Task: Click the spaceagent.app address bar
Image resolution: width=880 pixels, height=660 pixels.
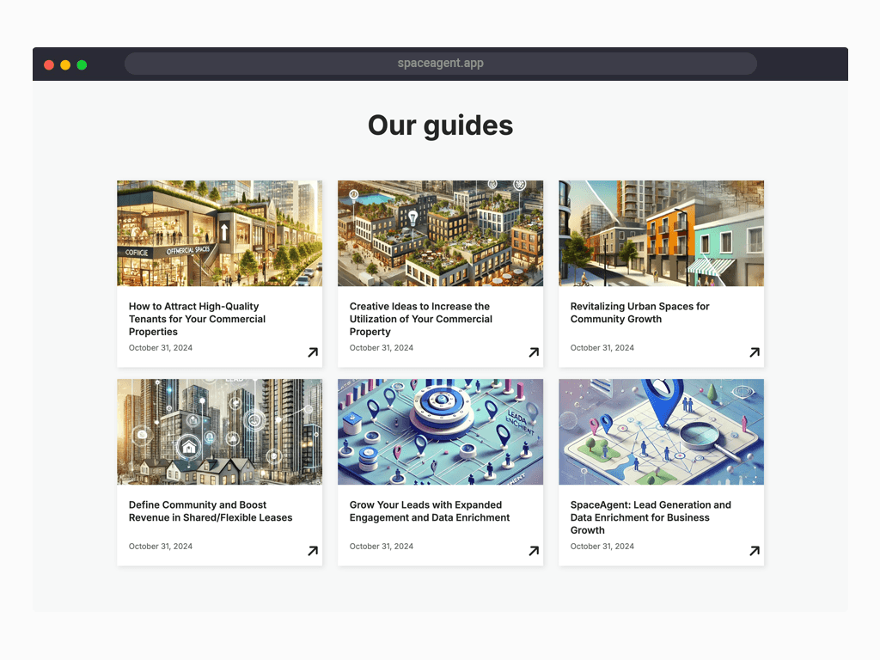Action: (441, 64)
